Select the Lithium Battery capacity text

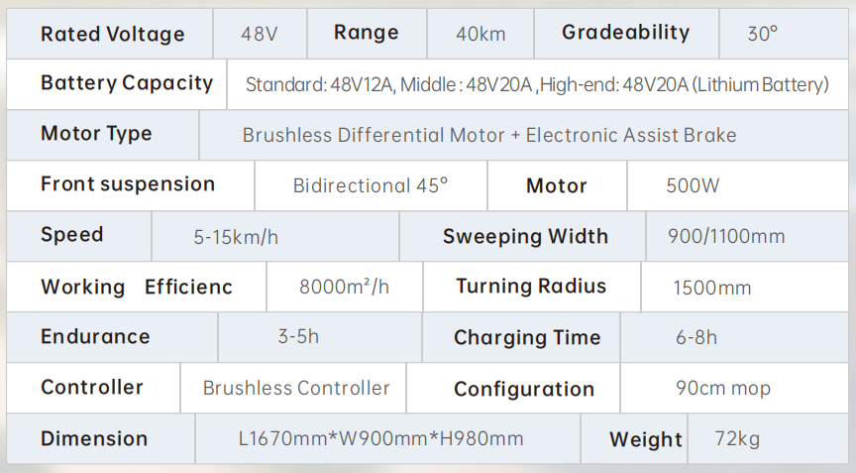click(x=537, y=84)
